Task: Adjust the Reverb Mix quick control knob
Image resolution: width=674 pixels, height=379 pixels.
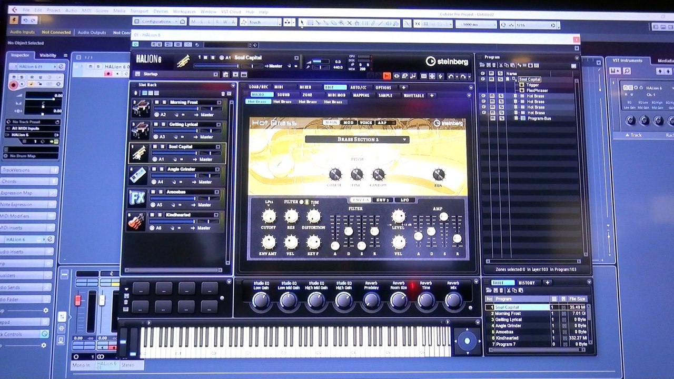Action: [453, 301]
